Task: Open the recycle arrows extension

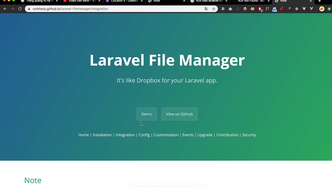Action: click(238, 9)
